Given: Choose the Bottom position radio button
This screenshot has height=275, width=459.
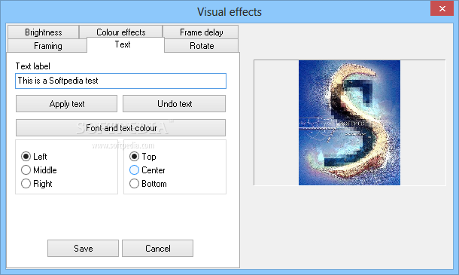Looking at the screenshot, I should [134, 184].
